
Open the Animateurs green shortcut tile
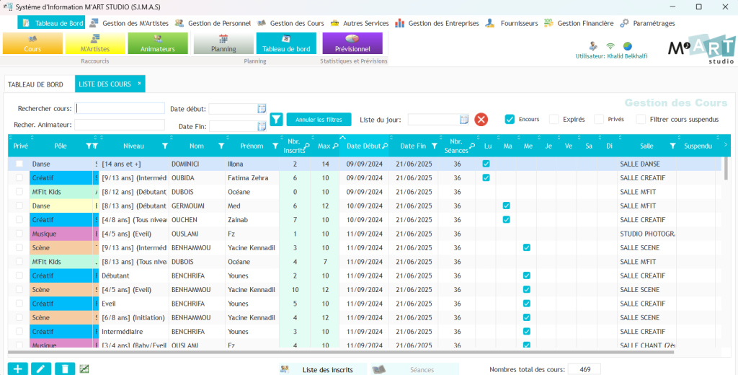pyautogui.click(x=158, y=43)
